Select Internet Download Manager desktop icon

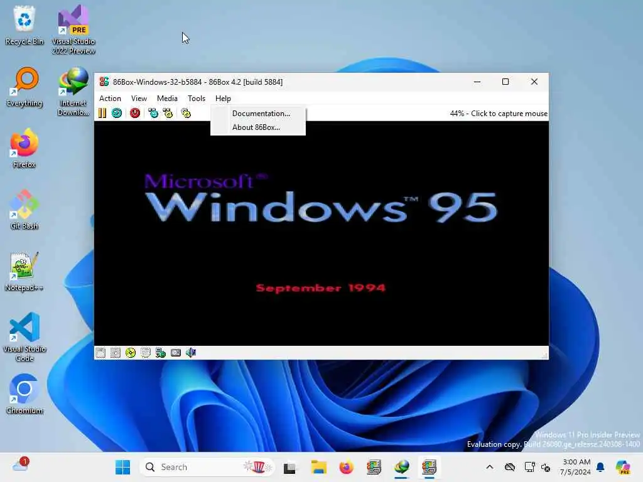[73, 92]
